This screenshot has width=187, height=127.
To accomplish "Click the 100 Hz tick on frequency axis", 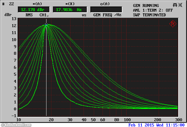I will click(127, 120).
